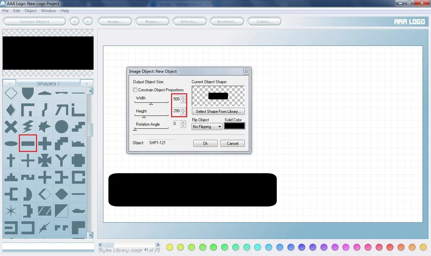Click the next object arrow button
The image size is (431, 256).
point(88,22)
